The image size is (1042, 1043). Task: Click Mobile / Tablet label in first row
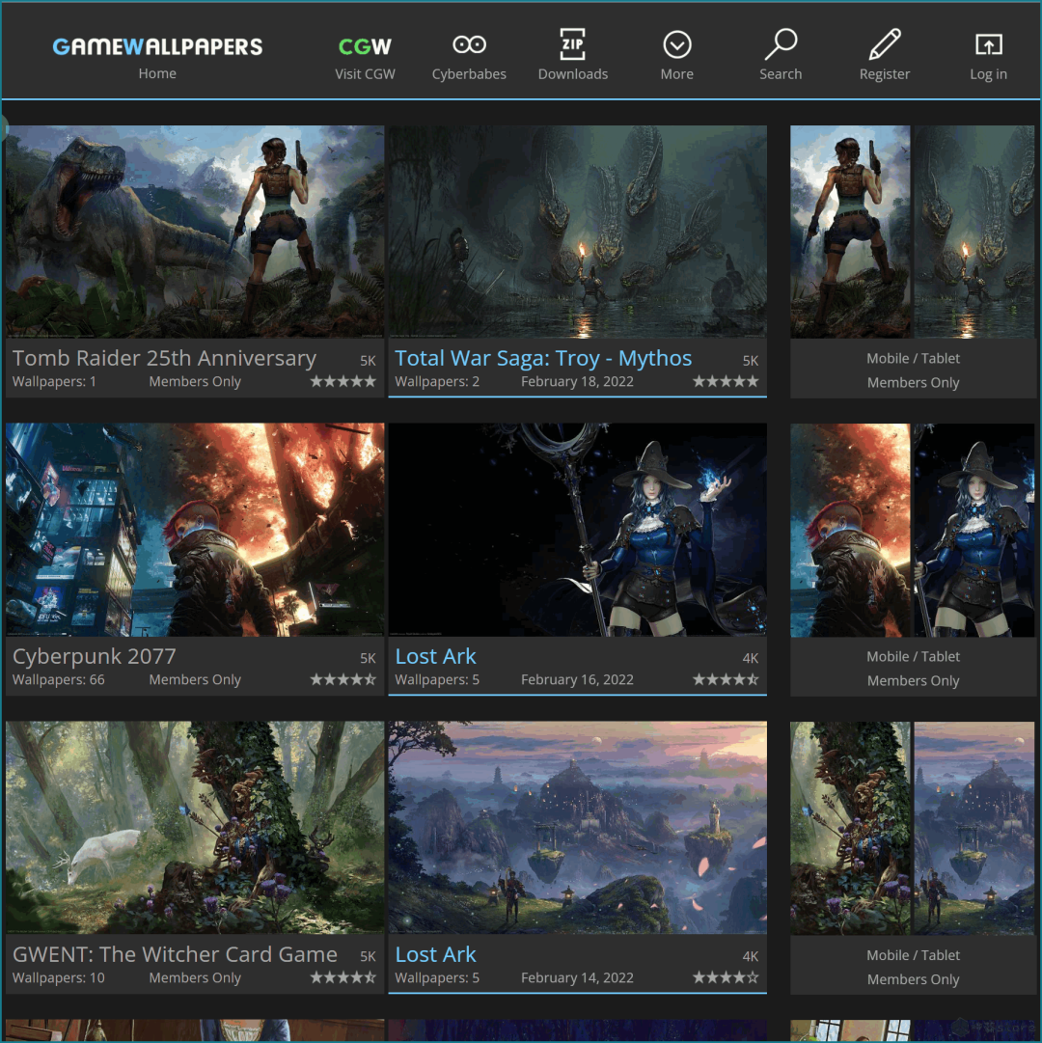(x=913, y=358)
